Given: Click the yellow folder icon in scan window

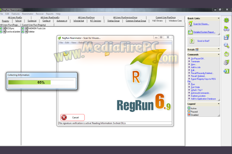Looking at the screenshot, I should [107, 54].
